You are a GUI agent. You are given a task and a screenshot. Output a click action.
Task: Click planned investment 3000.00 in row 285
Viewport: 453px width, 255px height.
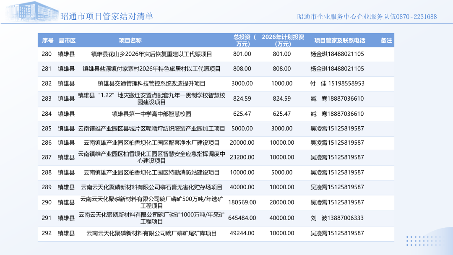pos(282,128)
